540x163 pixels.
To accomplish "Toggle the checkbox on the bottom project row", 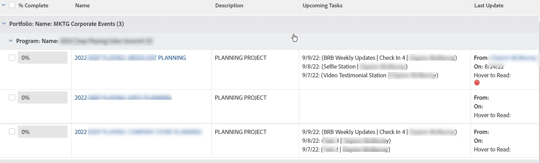I will click(x=12, y=132).
